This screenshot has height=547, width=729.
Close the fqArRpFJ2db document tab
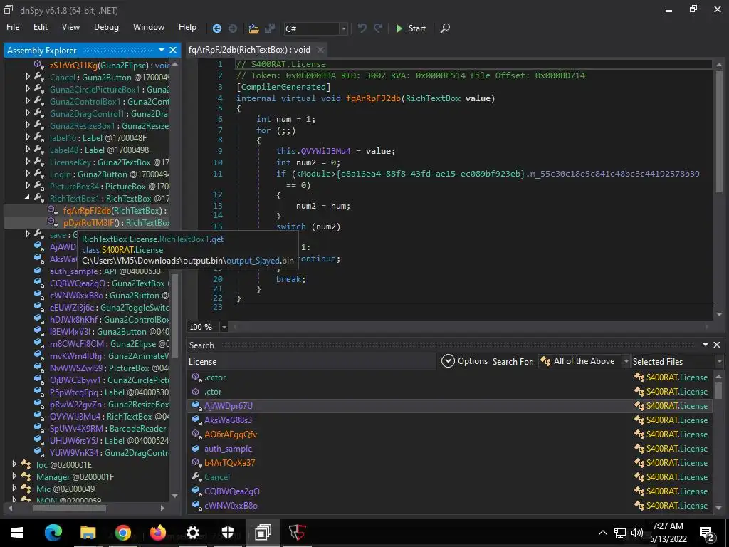320,50
